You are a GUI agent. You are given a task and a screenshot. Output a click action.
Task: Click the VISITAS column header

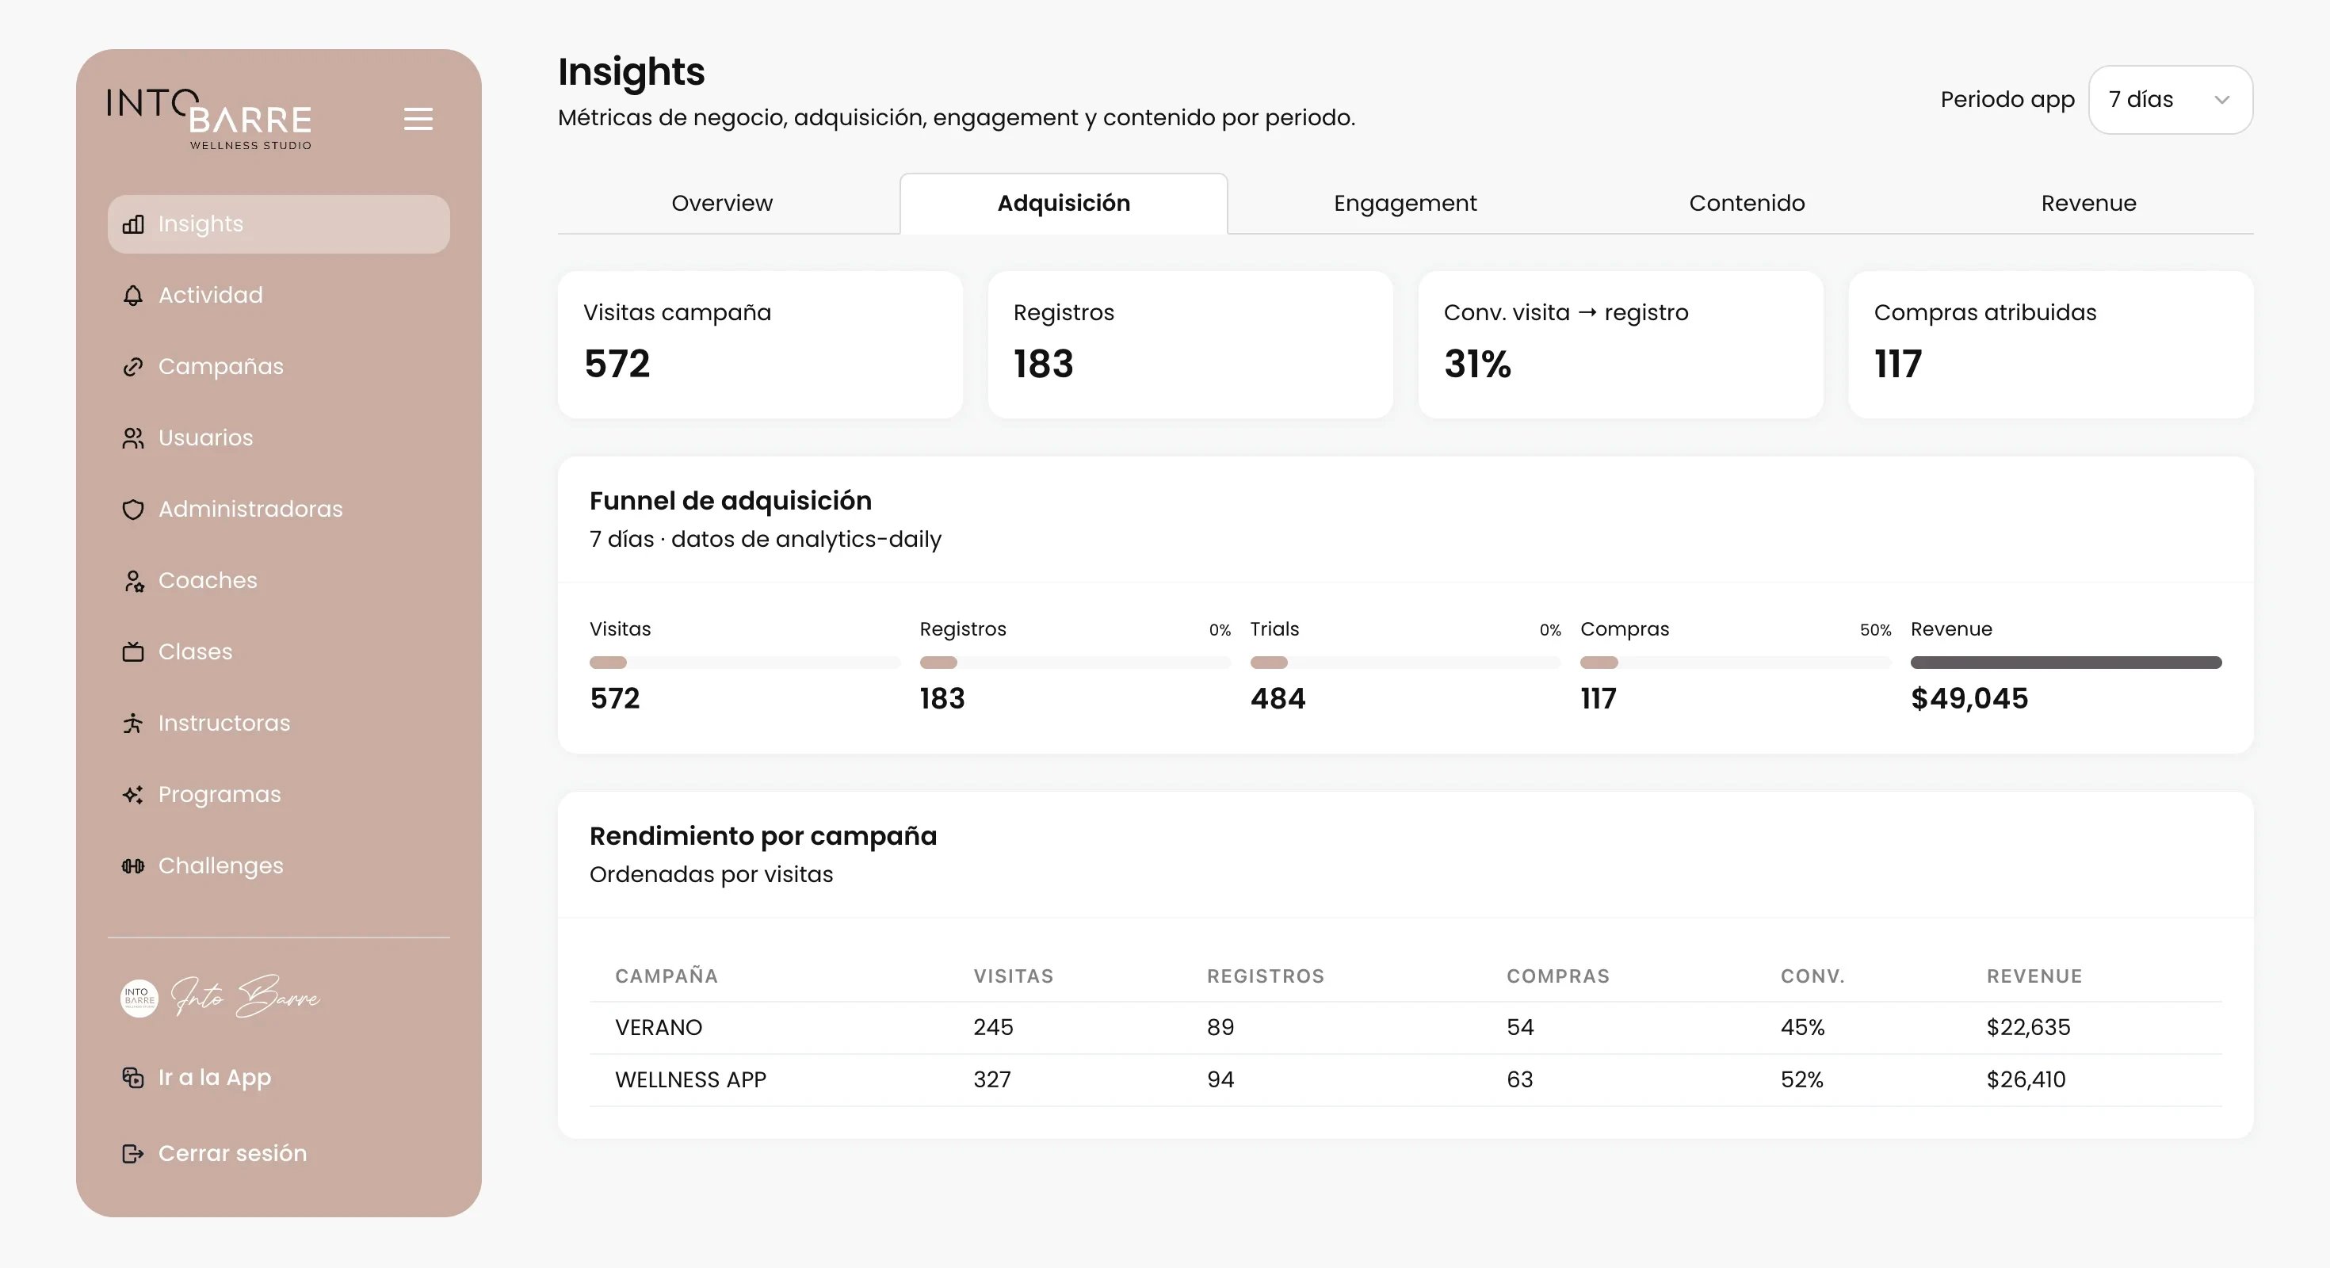(1013, 977)
